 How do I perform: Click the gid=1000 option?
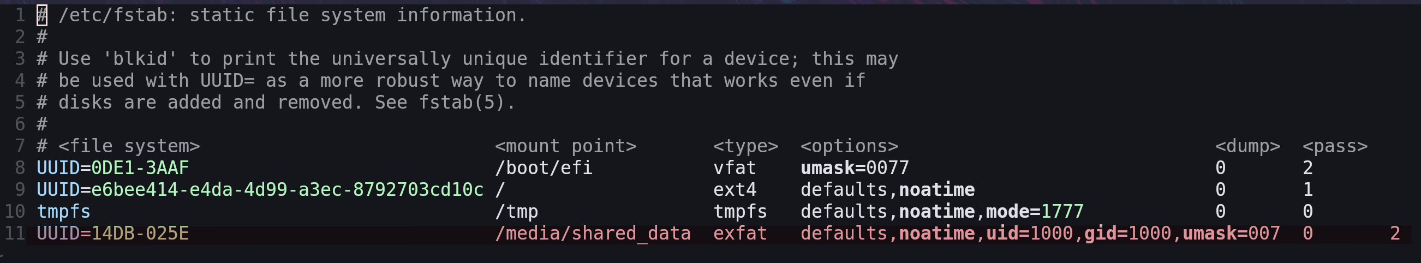click(1127, 233)
